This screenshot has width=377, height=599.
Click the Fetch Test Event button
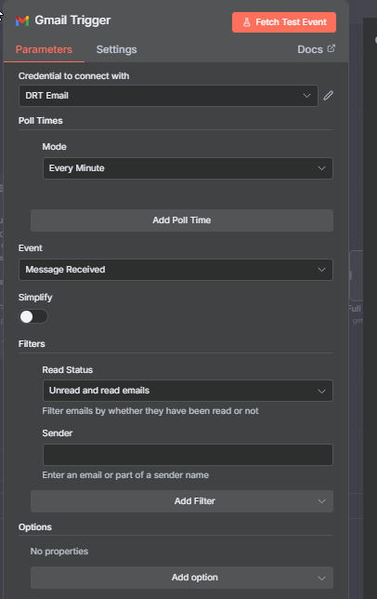point(284,22)
